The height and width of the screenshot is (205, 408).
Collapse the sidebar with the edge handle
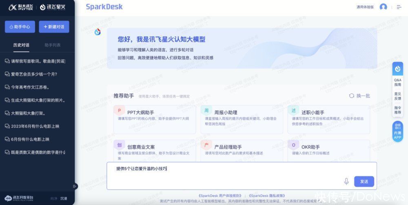click(75, 186)
